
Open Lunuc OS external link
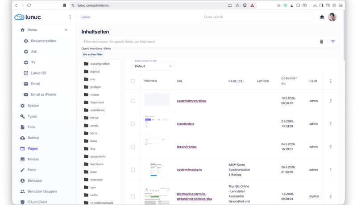pyautogui.click(x=38, y=73)
